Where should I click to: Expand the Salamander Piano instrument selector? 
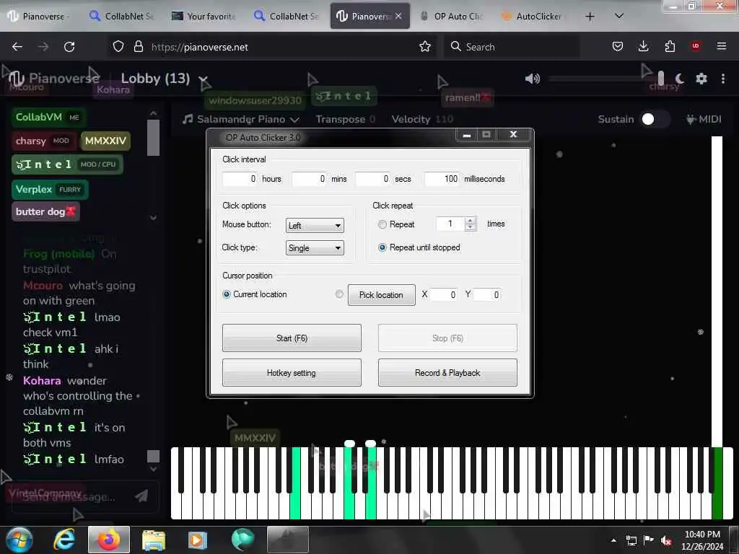pyautogui.click(x=241, y=119)
